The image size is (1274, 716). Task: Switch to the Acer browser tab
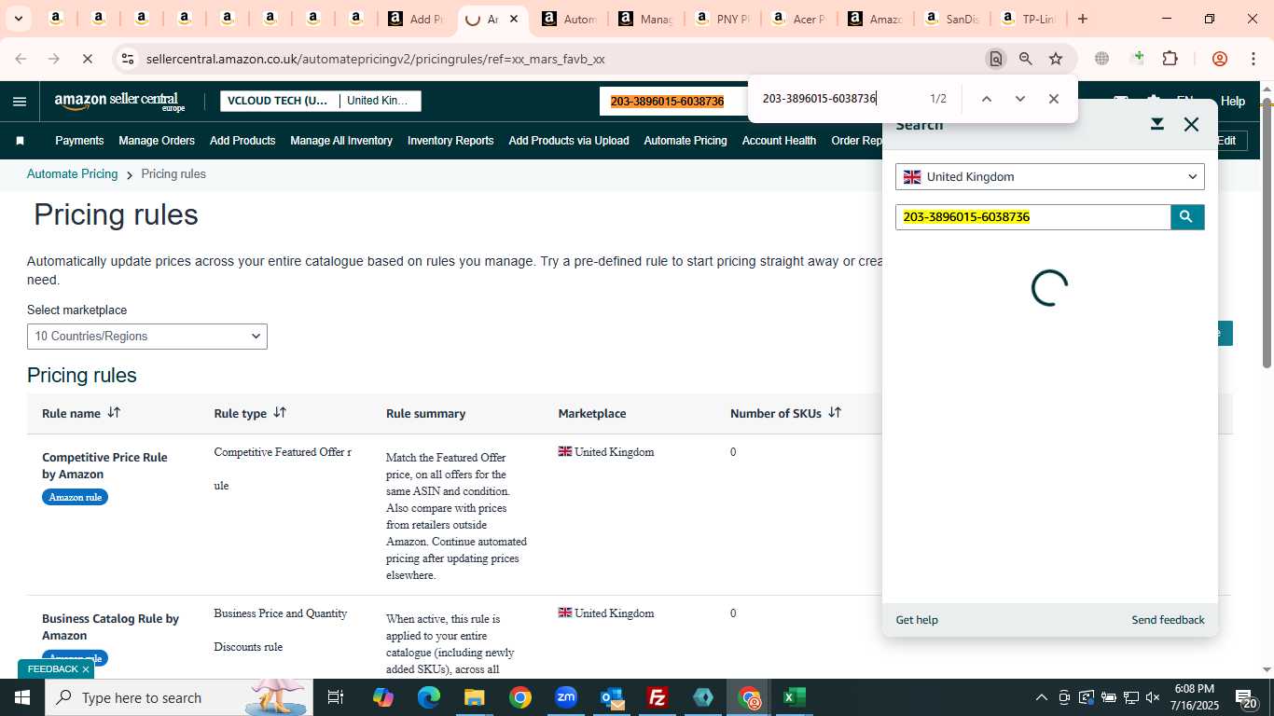797,19
